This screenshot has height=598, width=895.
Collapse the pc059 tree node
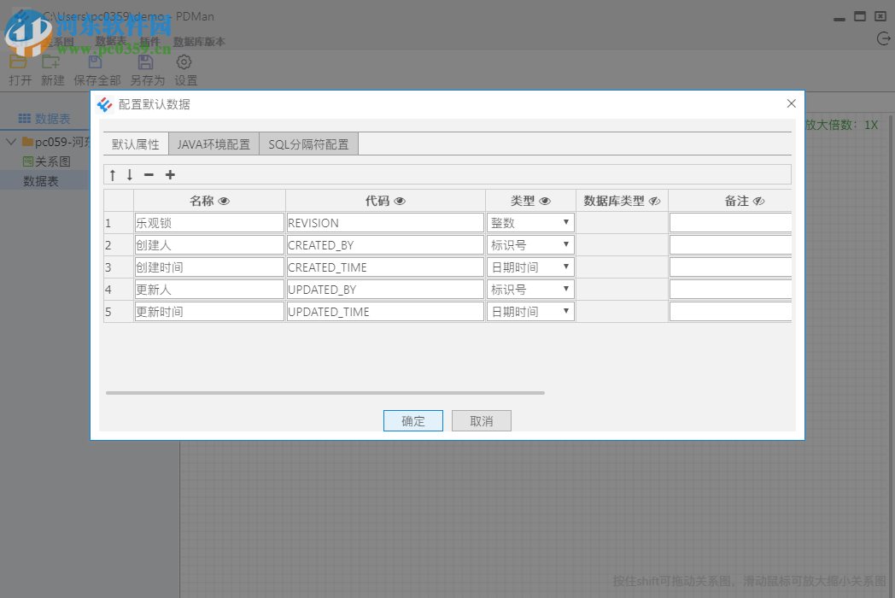(x=9, y=142)
